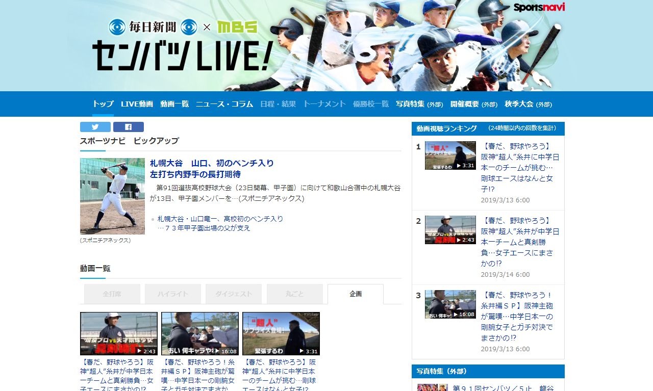Play the 16:08 video in 動画一覧
Viewport: 653px width, 391px height.
tap(200, 334)
